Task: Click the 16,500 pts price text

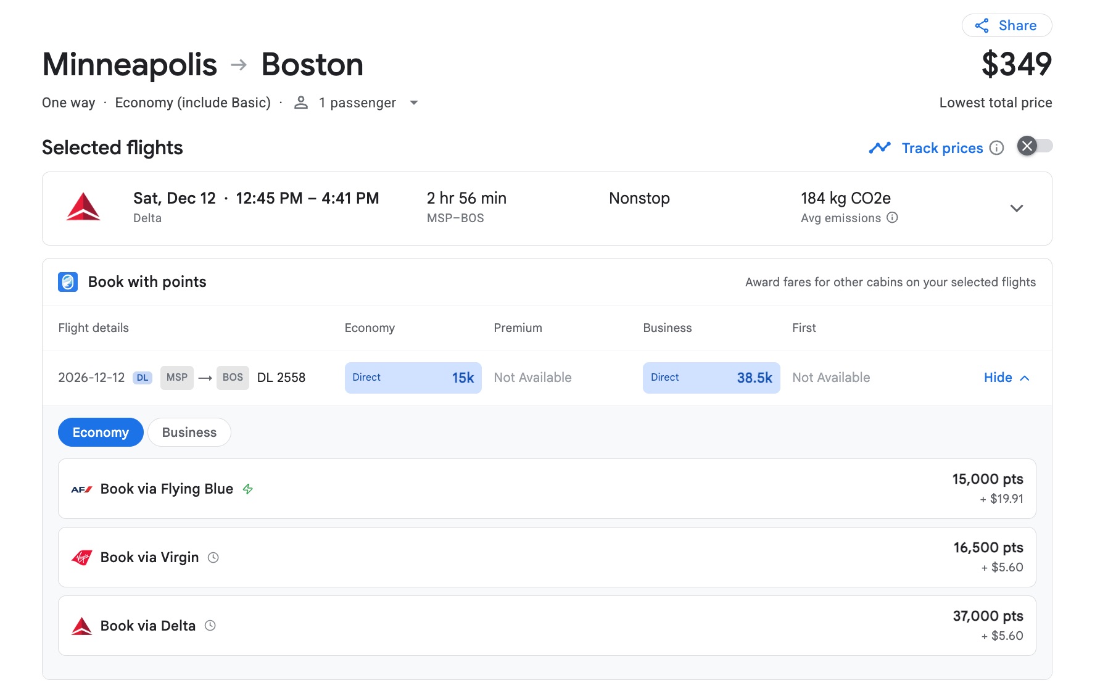Action: (988, 547)
